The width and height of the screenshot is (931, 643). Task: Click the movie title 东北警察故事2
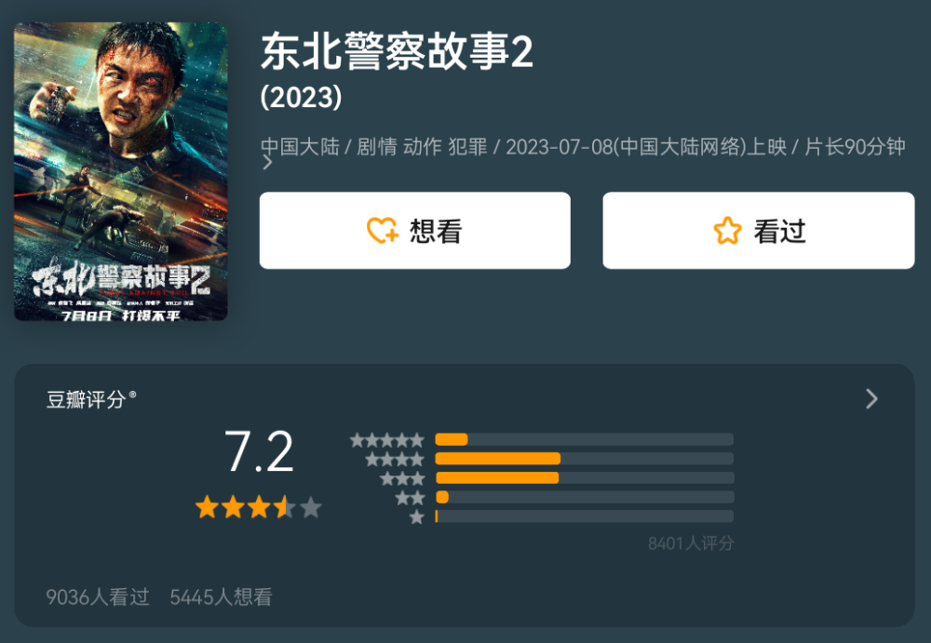[x=397, y=52]
